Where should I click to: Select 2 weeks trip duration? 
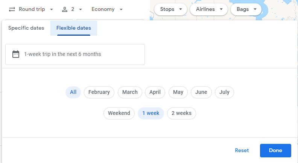(181, 113)
